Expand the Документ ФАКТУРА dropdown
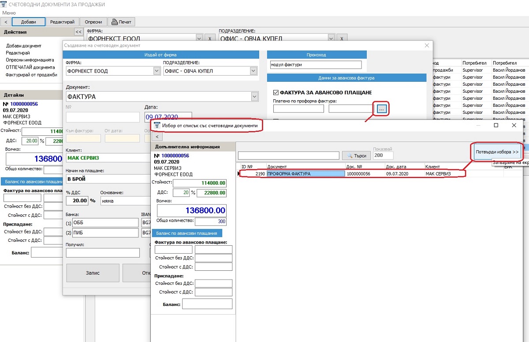529x342 pixels. pyautogui.click(x=254, y=96)
